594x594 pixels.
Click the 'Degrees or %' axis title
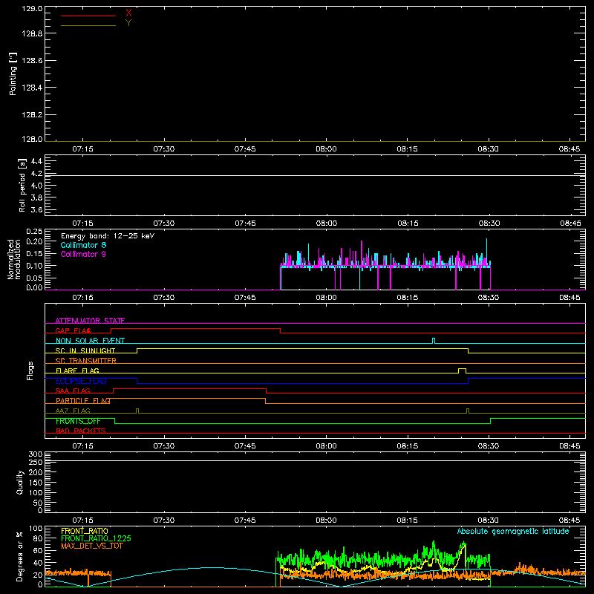tap(20, 556)
